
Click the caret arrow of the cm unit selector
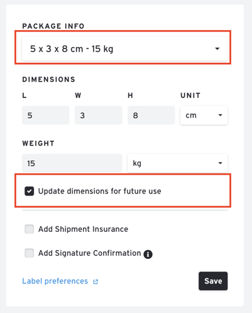click(x=220, y=115)
